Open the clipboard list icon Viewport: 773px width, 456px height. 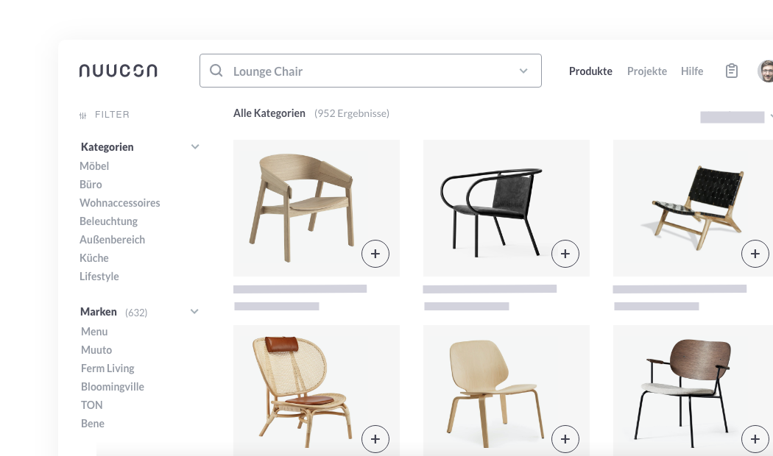pos(732,71)
